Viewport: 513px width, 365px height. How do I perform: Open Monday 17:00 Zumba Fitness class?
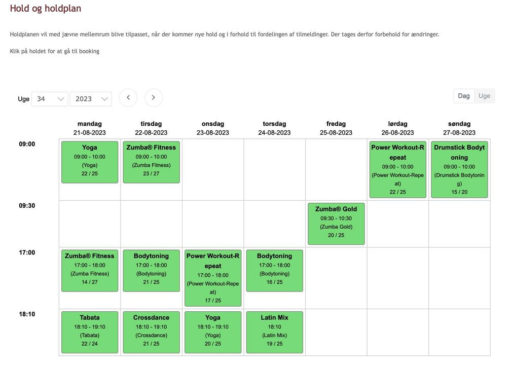(90, 271)
